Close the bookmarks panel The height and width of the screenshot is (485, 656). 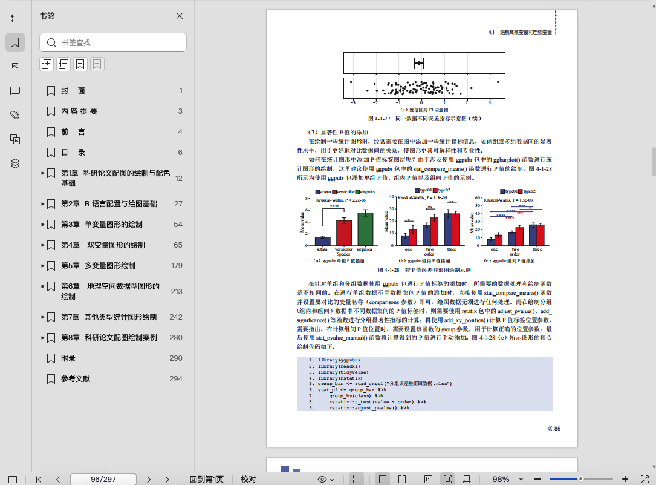180,16
